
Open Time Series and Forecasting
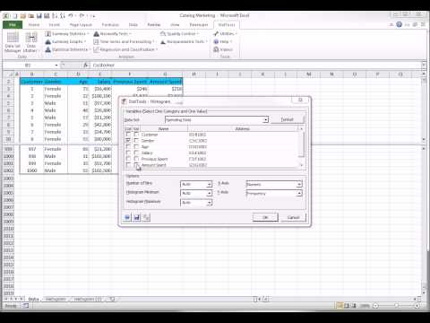tap(125, 41)
